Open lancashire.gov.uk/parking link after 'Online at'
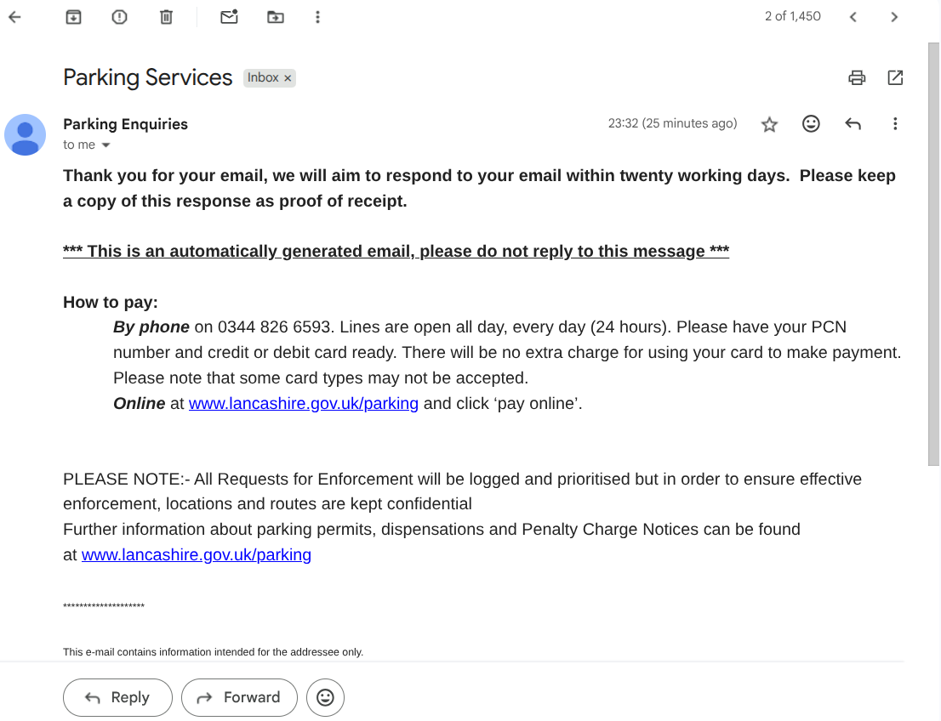The width and height of the screenshot is (941, 721). [303, 404]
